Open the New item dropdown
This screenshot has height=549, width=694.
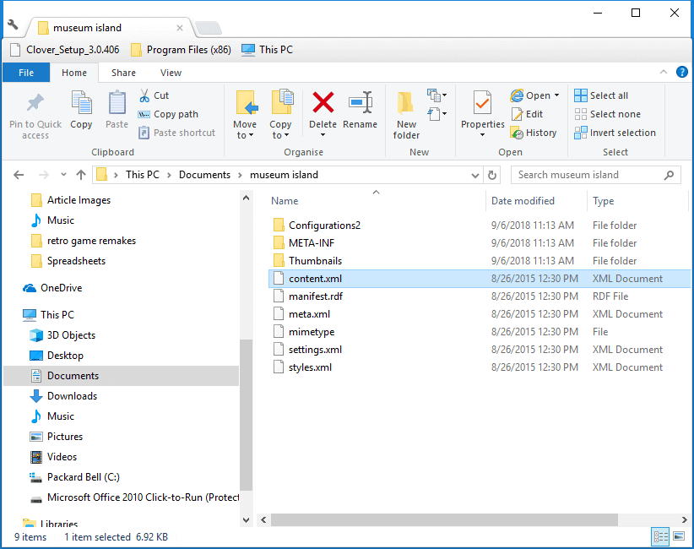point(436,95)
